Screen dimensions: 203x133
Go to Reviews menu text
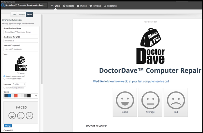pyautogui.click(x=97, y=6)
